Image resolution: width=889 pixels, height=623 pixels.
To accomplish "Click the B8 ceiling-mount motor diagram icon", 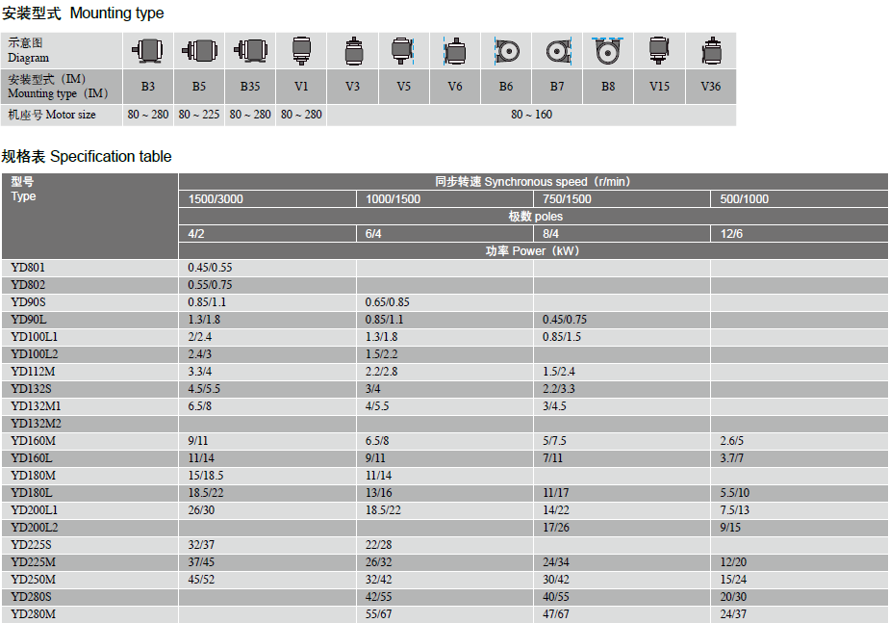I will coord(608,50).
